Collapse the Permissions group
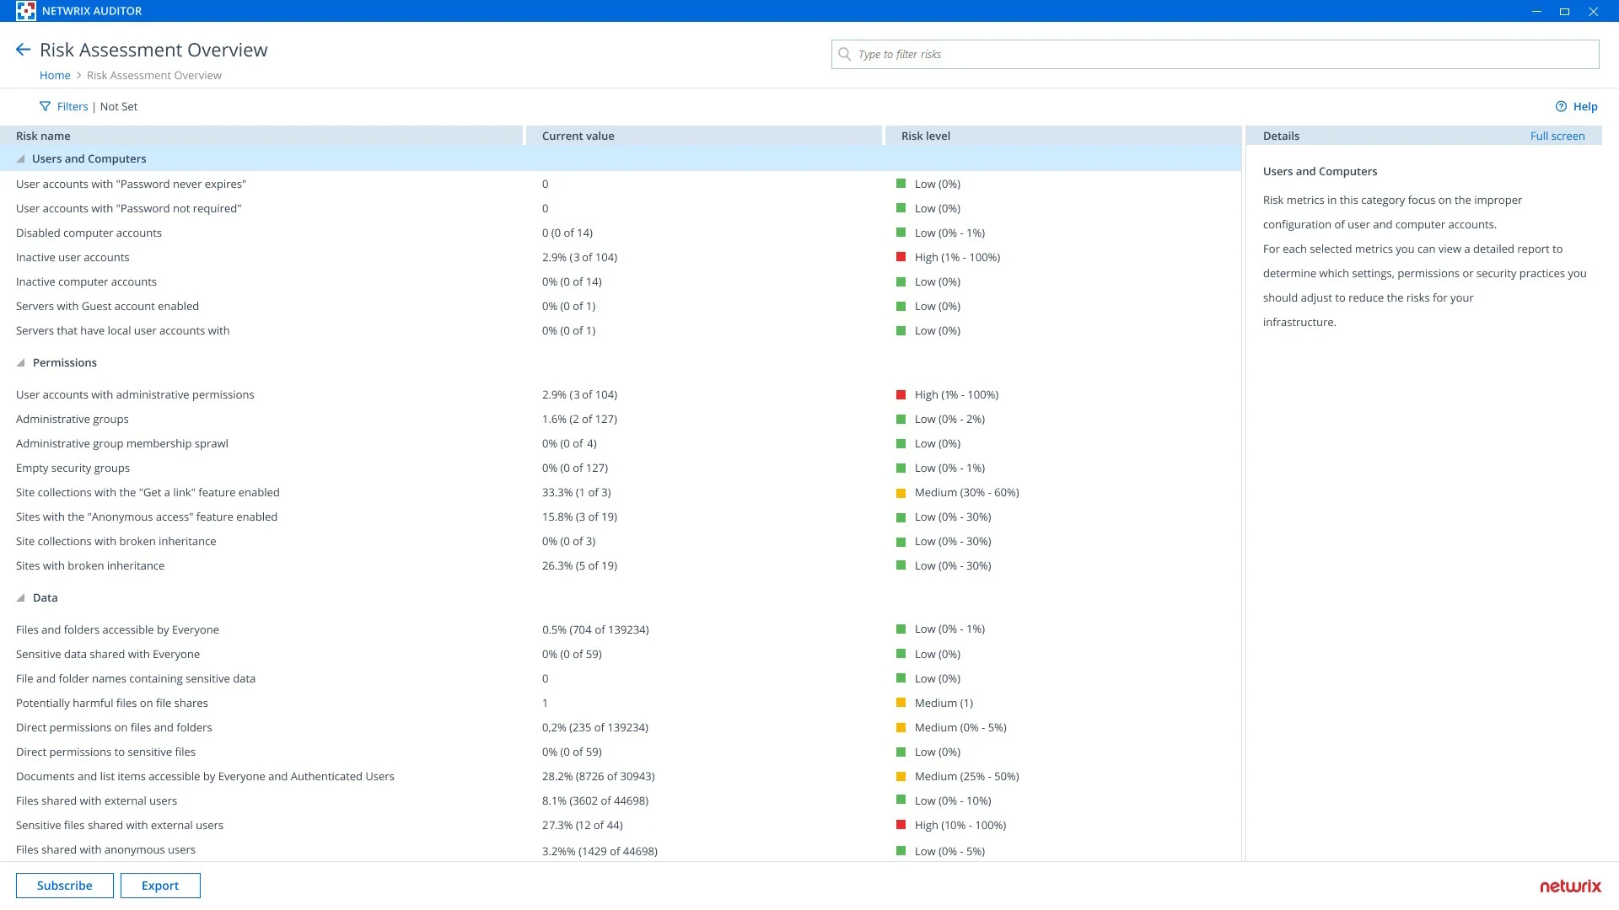Image resolution: width=1619 pixels, height=910 pixels. tap(21, 362)
